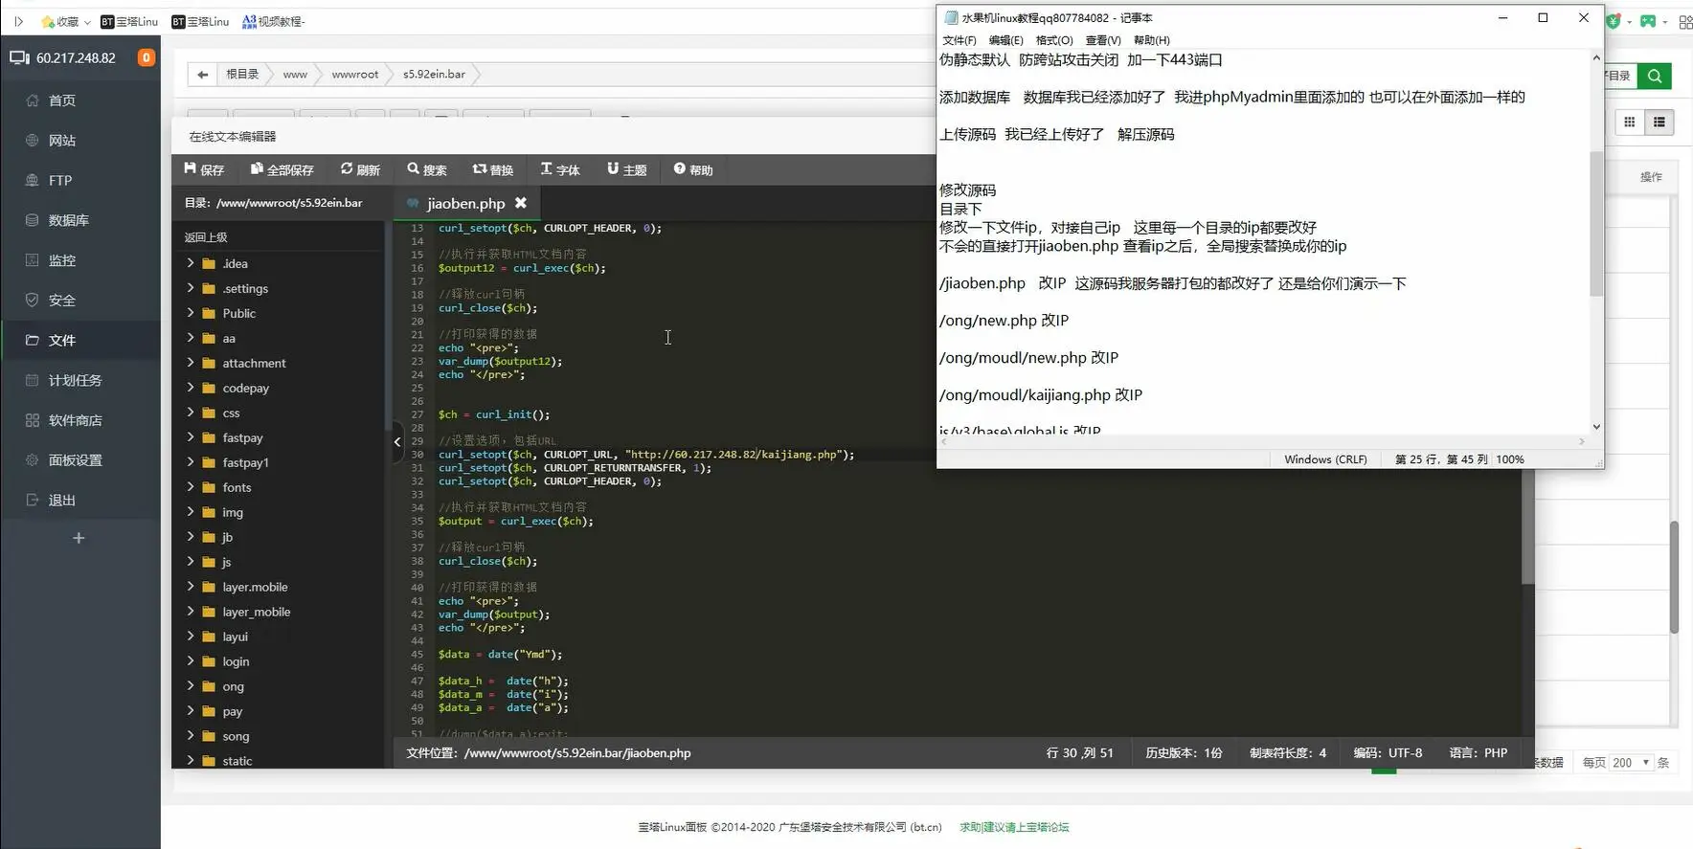This screenshot has height=849, width=1693.
Task: Open Notepad 查看(V) menu
Action: (x=1103, y=40)
